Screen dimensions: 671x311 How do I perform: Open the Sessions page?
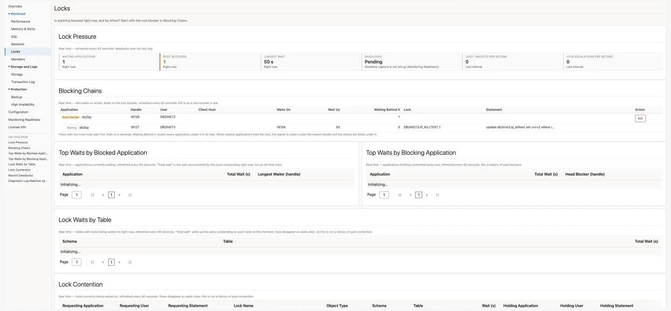coord(18,44)
